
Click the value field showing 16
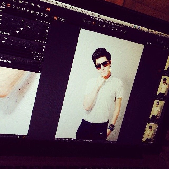coord(47,31)
